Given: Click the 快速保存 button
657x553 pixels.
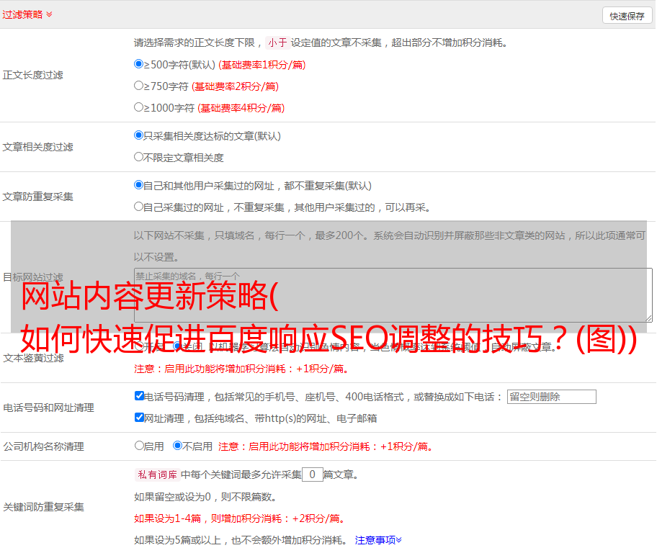Looking at the screenshot, I should click(x=627, y=16).
